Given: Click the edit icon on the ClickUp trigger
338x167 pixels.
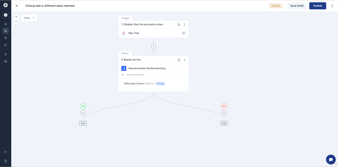Looking at the screenshot, I should coord(179,24).
